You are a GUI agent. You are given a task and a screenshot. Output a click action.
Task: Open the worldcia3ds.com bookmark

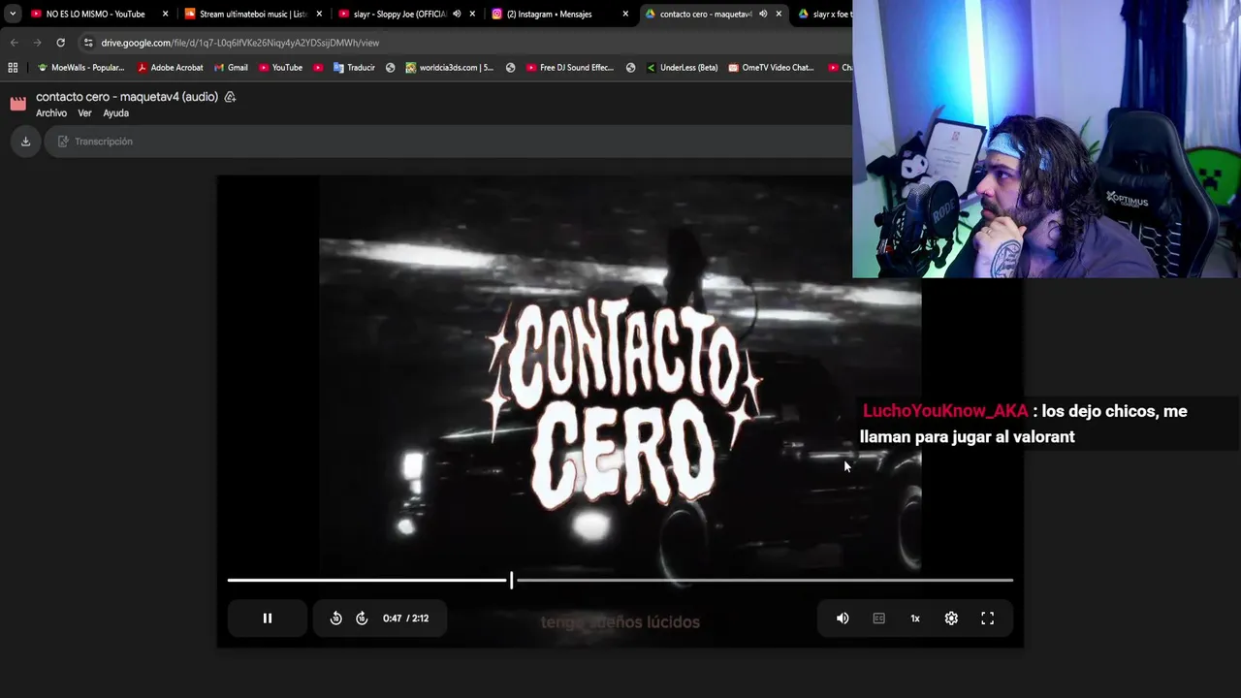coord(450,68)
